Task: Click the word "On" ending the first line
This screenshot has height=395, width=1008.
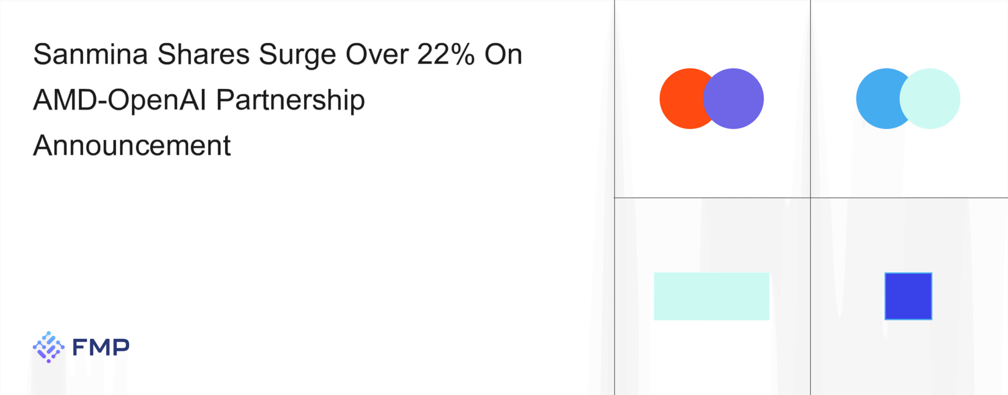Action: click(503, 54)
